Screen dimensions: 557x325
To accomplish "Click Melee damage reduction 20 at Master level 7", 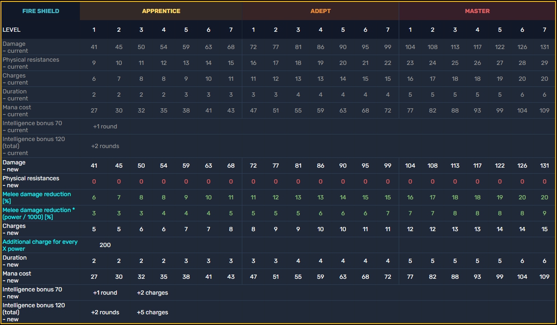I will (544, 198).
